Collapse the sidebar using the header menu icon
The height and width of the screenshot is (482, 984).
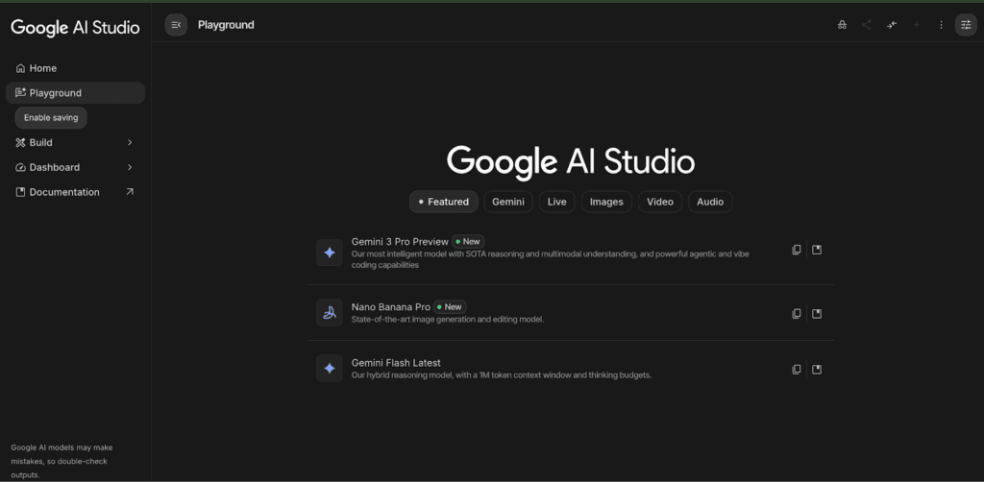176,25
